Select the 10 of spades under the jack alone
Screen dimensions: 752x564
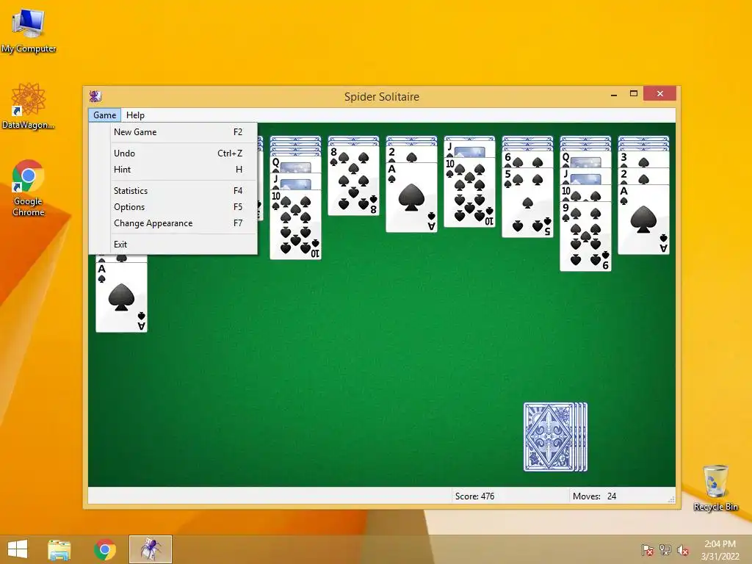[469, 192]
